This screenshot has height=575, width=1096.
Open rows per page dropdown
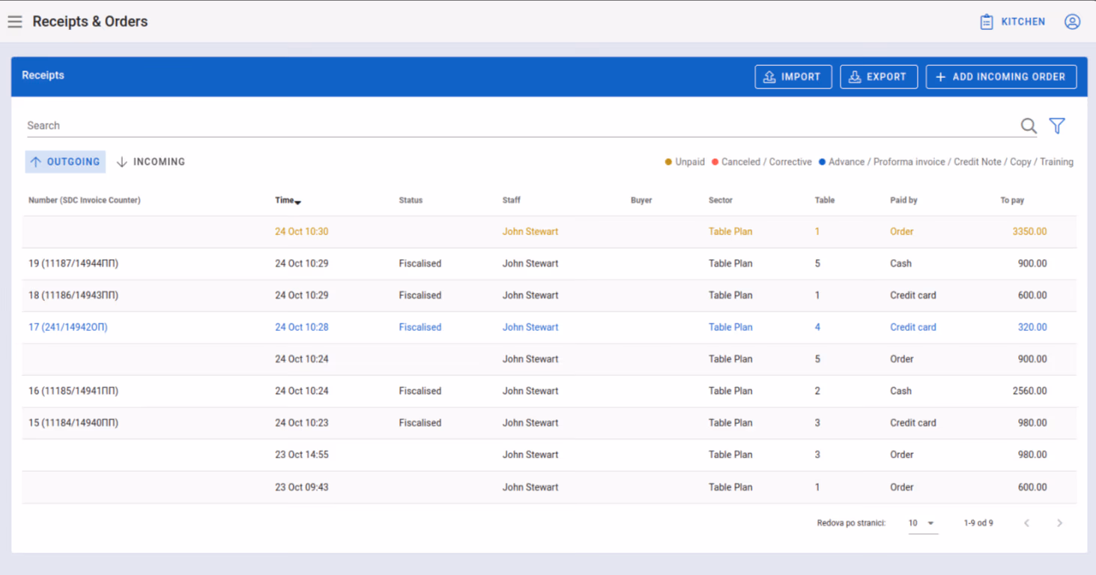click(921, 523)
